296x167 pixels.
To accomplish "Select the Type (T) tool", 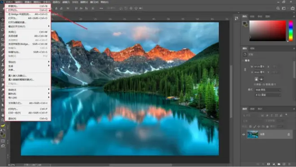I will (3, 100).
